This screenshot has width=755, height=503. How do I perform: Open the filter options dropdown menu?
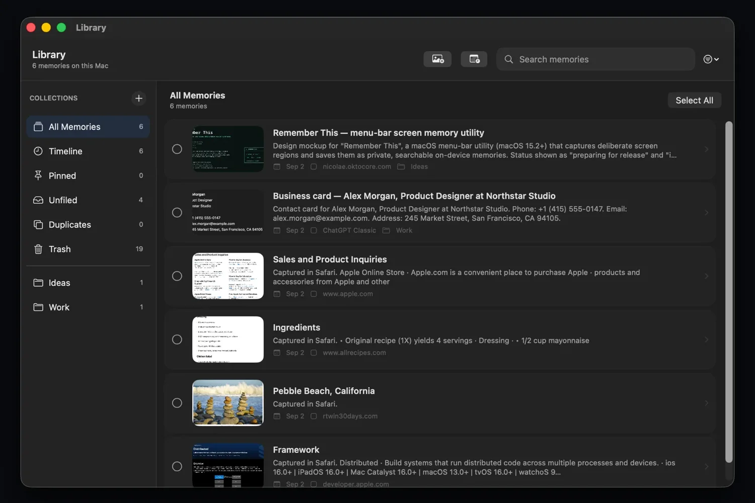(x=711, y=59)
